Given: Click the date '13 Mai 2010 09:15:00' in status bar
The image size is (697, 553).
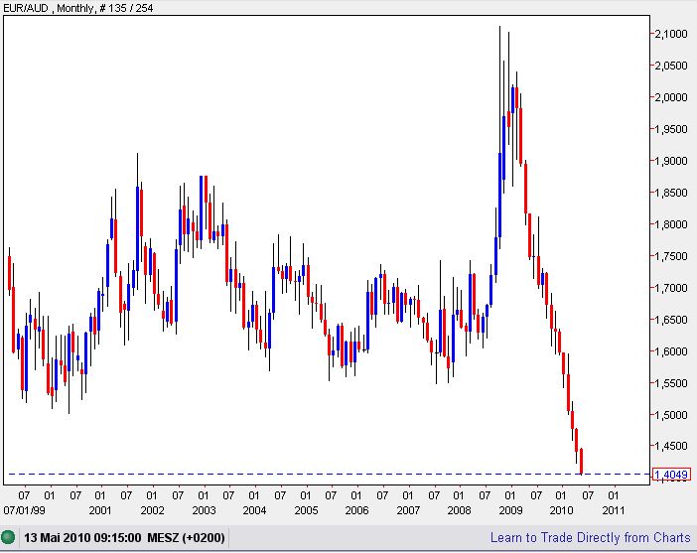Looking at the screenshot, I should pyautogui.click(x=82, y=538).
